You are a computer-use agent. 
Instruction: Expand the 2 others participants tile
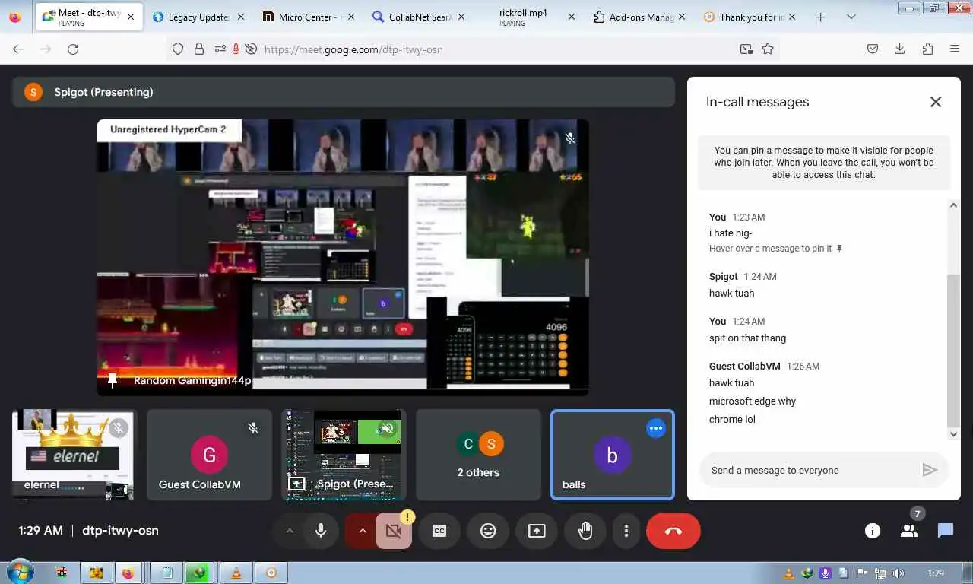tap(479, 455)
